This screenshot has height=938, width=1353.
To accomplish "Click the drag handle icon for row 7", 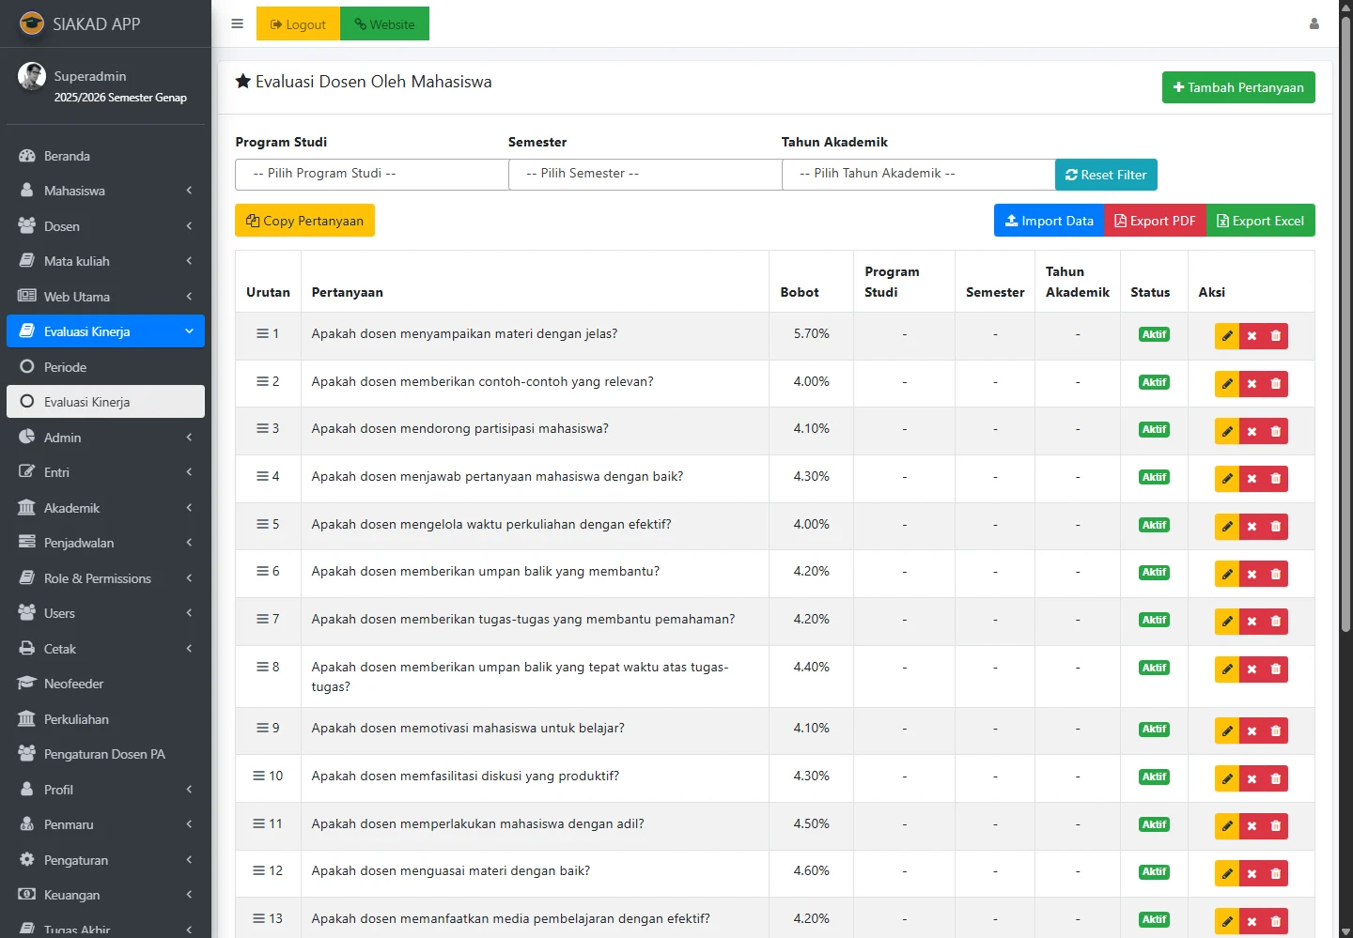I will pos(262,619).
